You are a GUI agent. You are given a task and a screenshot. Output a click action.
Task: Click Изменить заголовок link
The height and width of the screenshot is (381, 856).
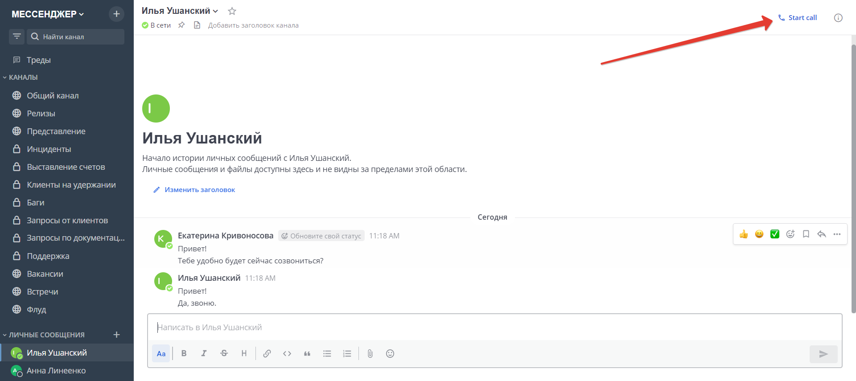tap(194, 190)
